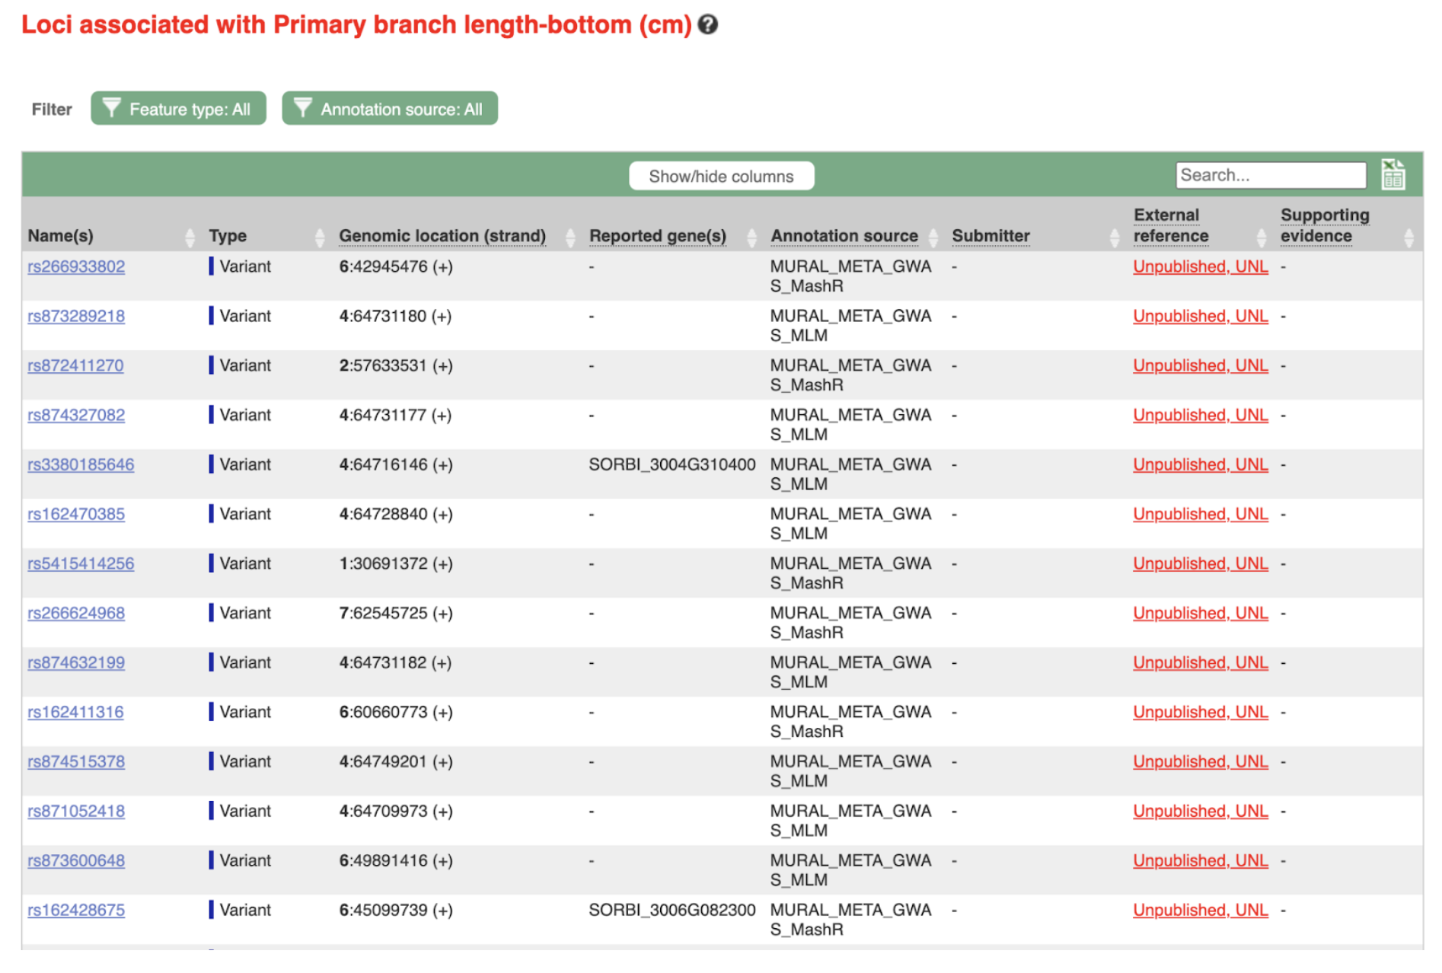Open Unpublished, UNL link for rs873289218
The height and width of the screenshot is (973, 1442).
tap(1201, 316)
